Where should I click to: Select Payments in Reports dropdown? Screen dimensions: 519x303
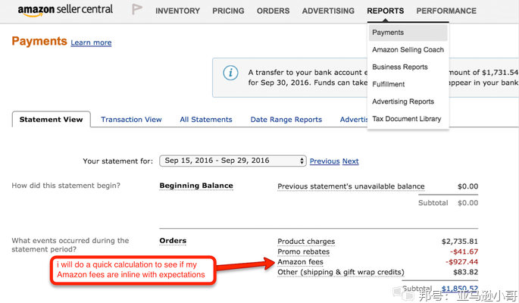(388, 33)
